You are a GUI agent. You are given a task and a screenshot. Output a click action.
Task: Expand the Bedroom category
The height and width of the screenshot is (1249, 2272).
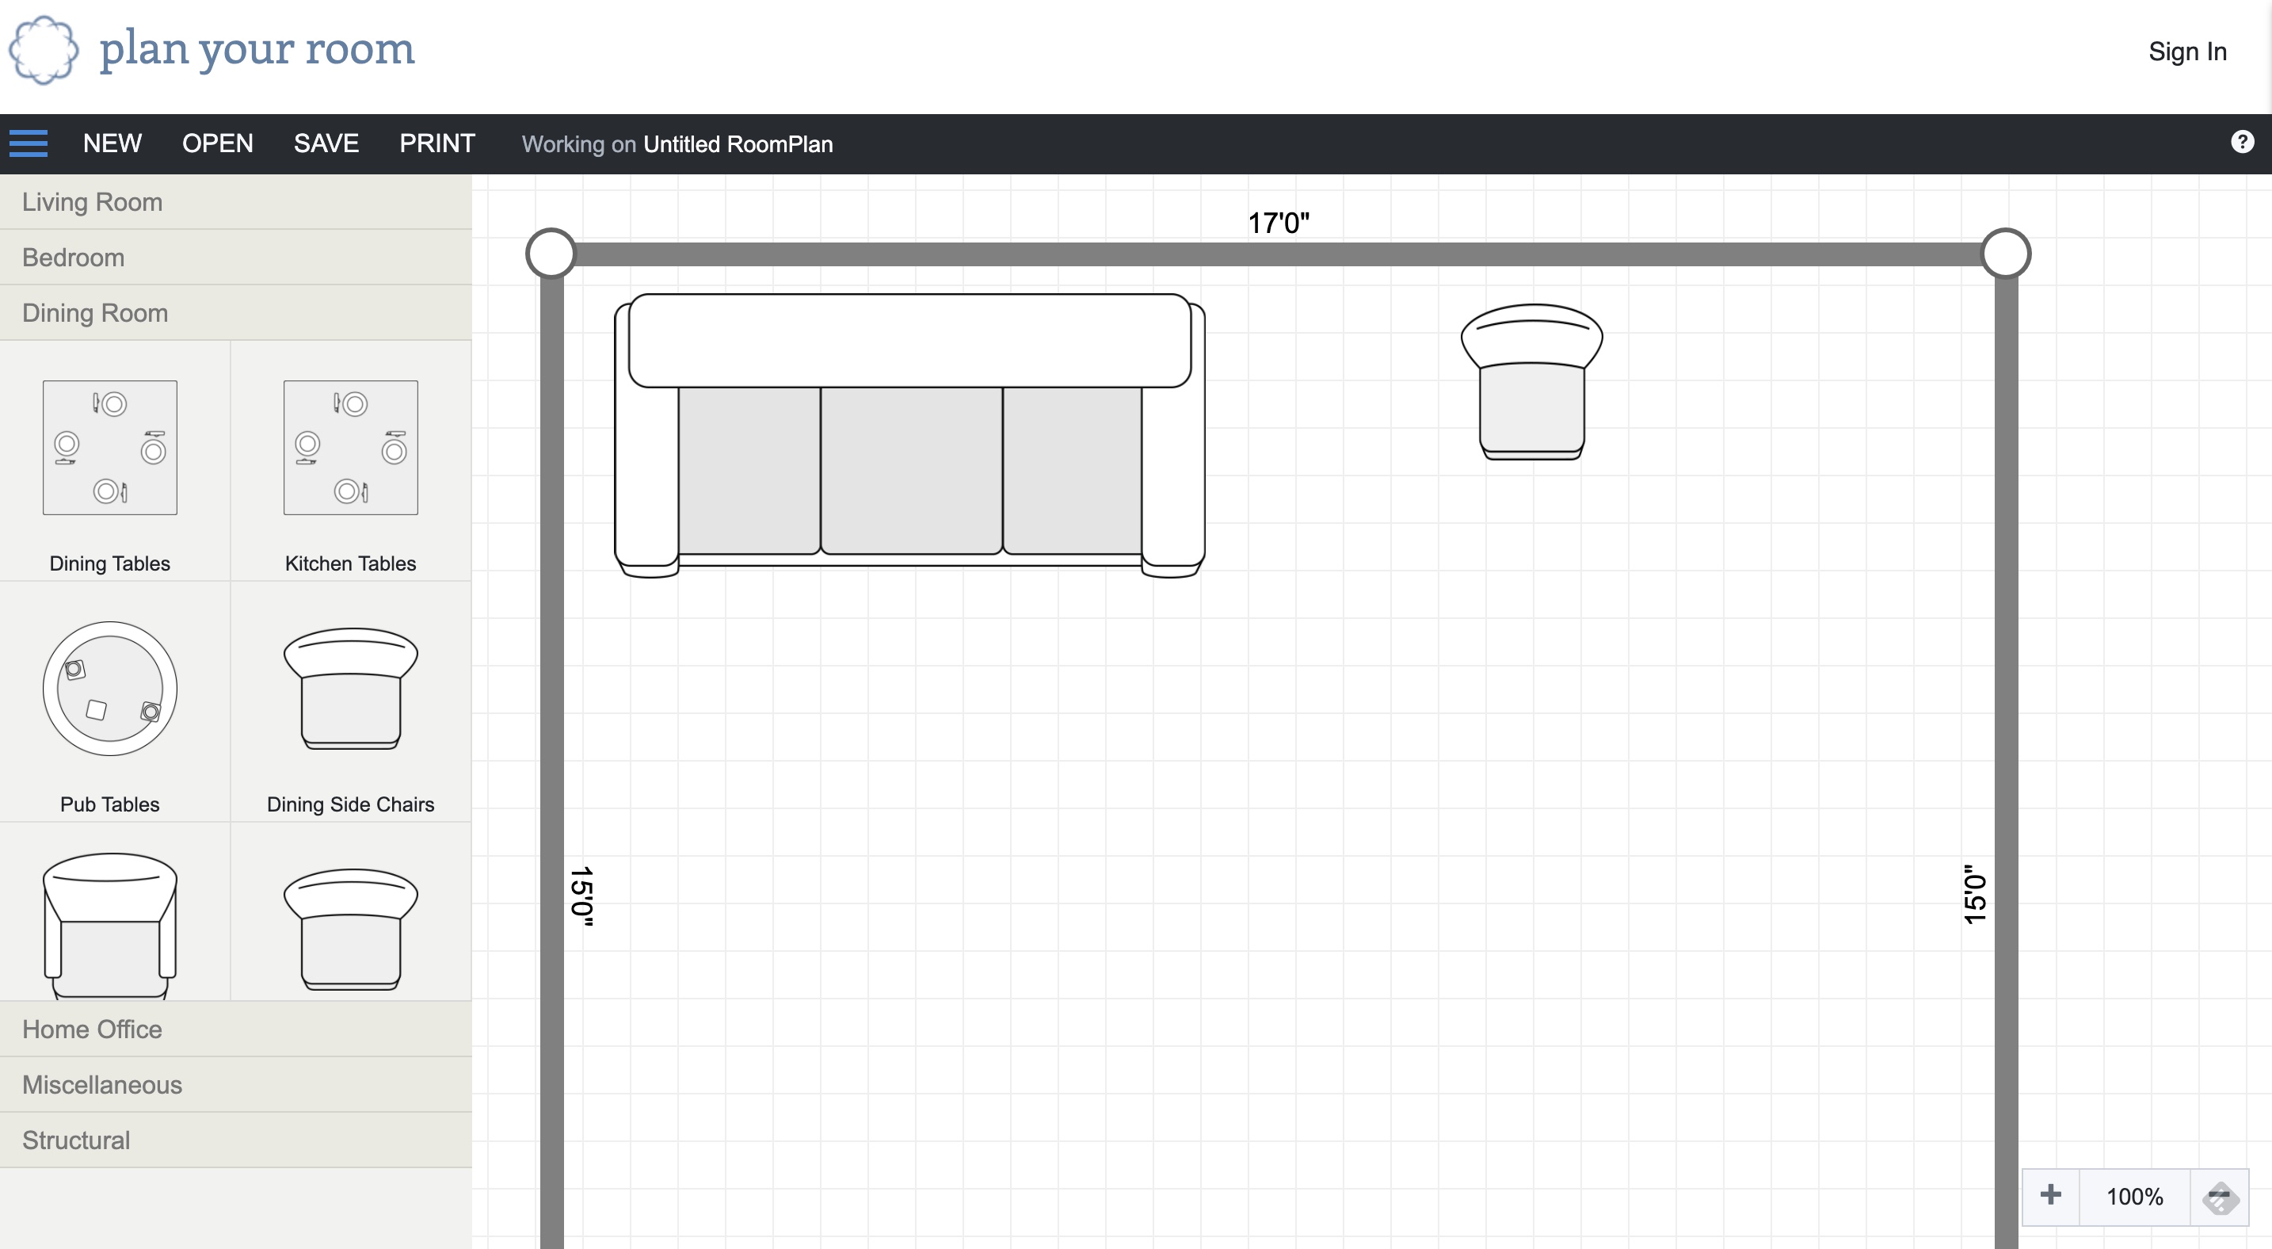tap(73, 258)
